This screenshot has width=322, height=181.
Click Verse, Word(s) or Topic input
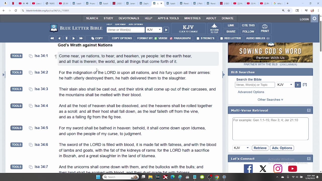point(255,85)
